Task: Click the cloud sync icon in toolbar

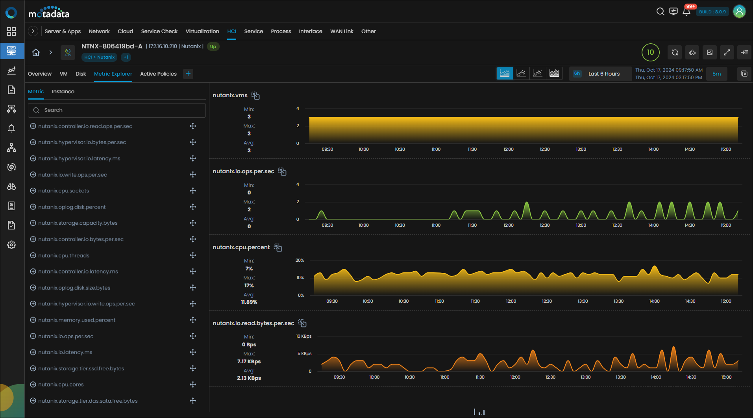Action: [x=692, y=52]
